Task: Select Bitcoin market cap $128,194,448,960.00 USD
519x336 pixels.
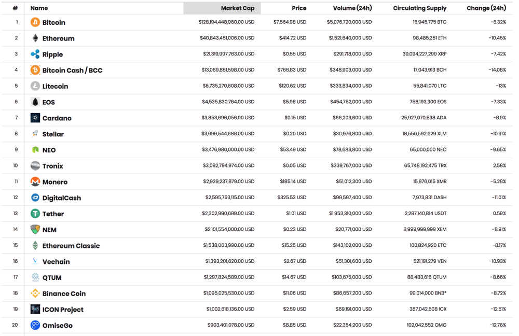Action: click(226, 22)
